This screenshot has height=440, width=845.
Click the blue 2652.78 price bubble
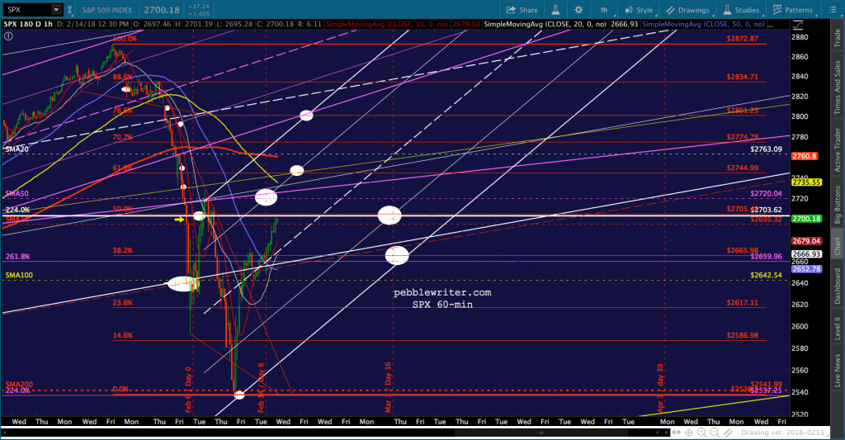(806, 268)
